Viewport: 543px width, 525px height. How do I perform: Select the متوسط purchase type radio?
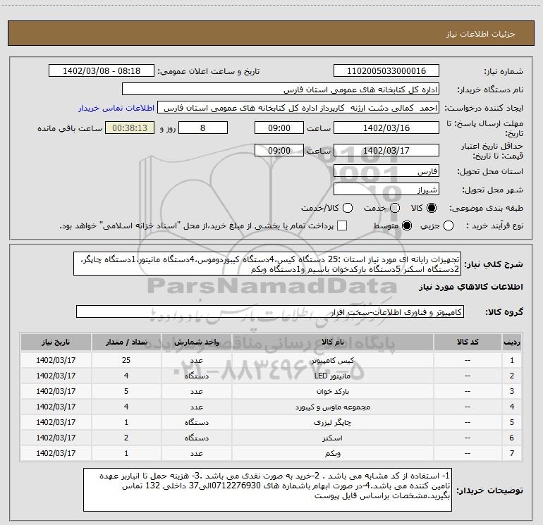coord(407,226)
